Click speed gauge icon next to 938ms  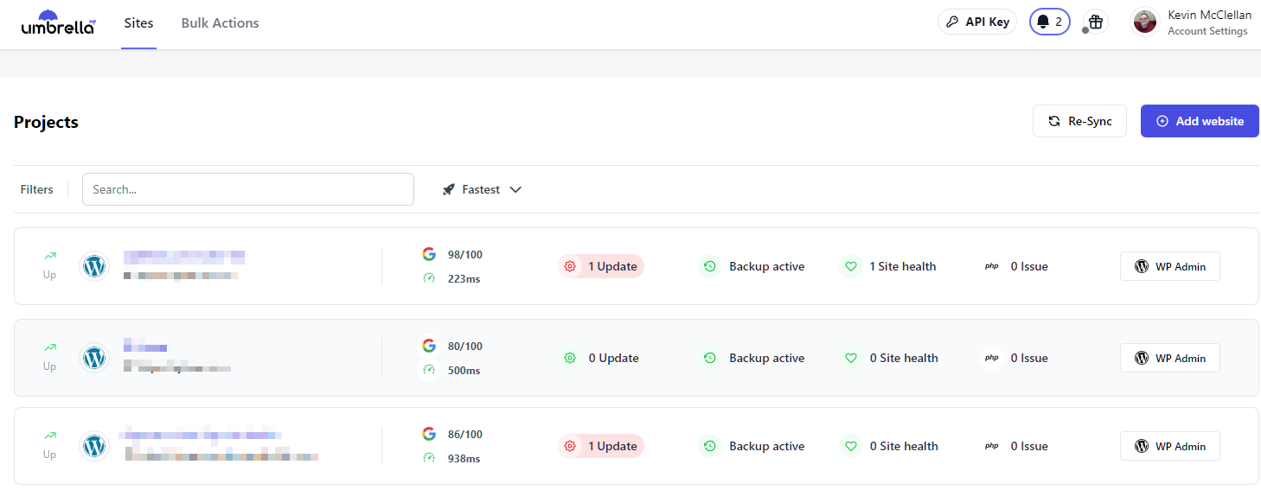429,458
